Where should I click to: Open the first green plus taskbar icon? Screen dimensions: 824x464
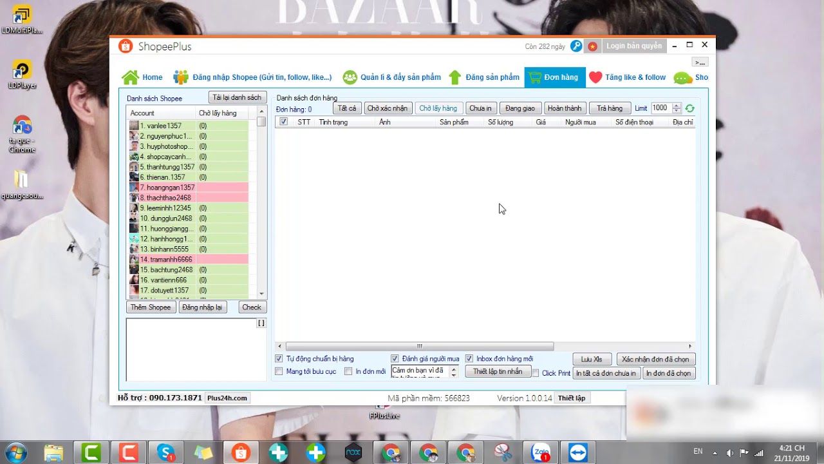click(x=278, y=453)
